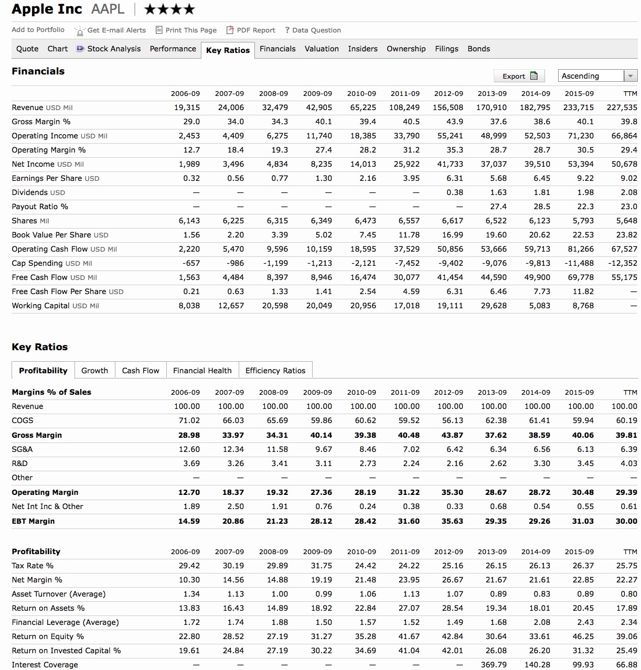Click the Print This Page printer icon

pos(159,30)
